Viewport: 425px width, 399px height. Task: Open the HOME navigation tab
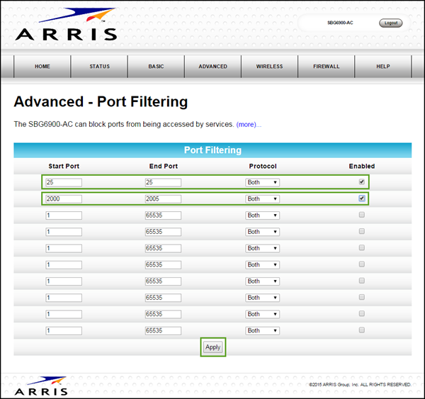click(42, 67)
